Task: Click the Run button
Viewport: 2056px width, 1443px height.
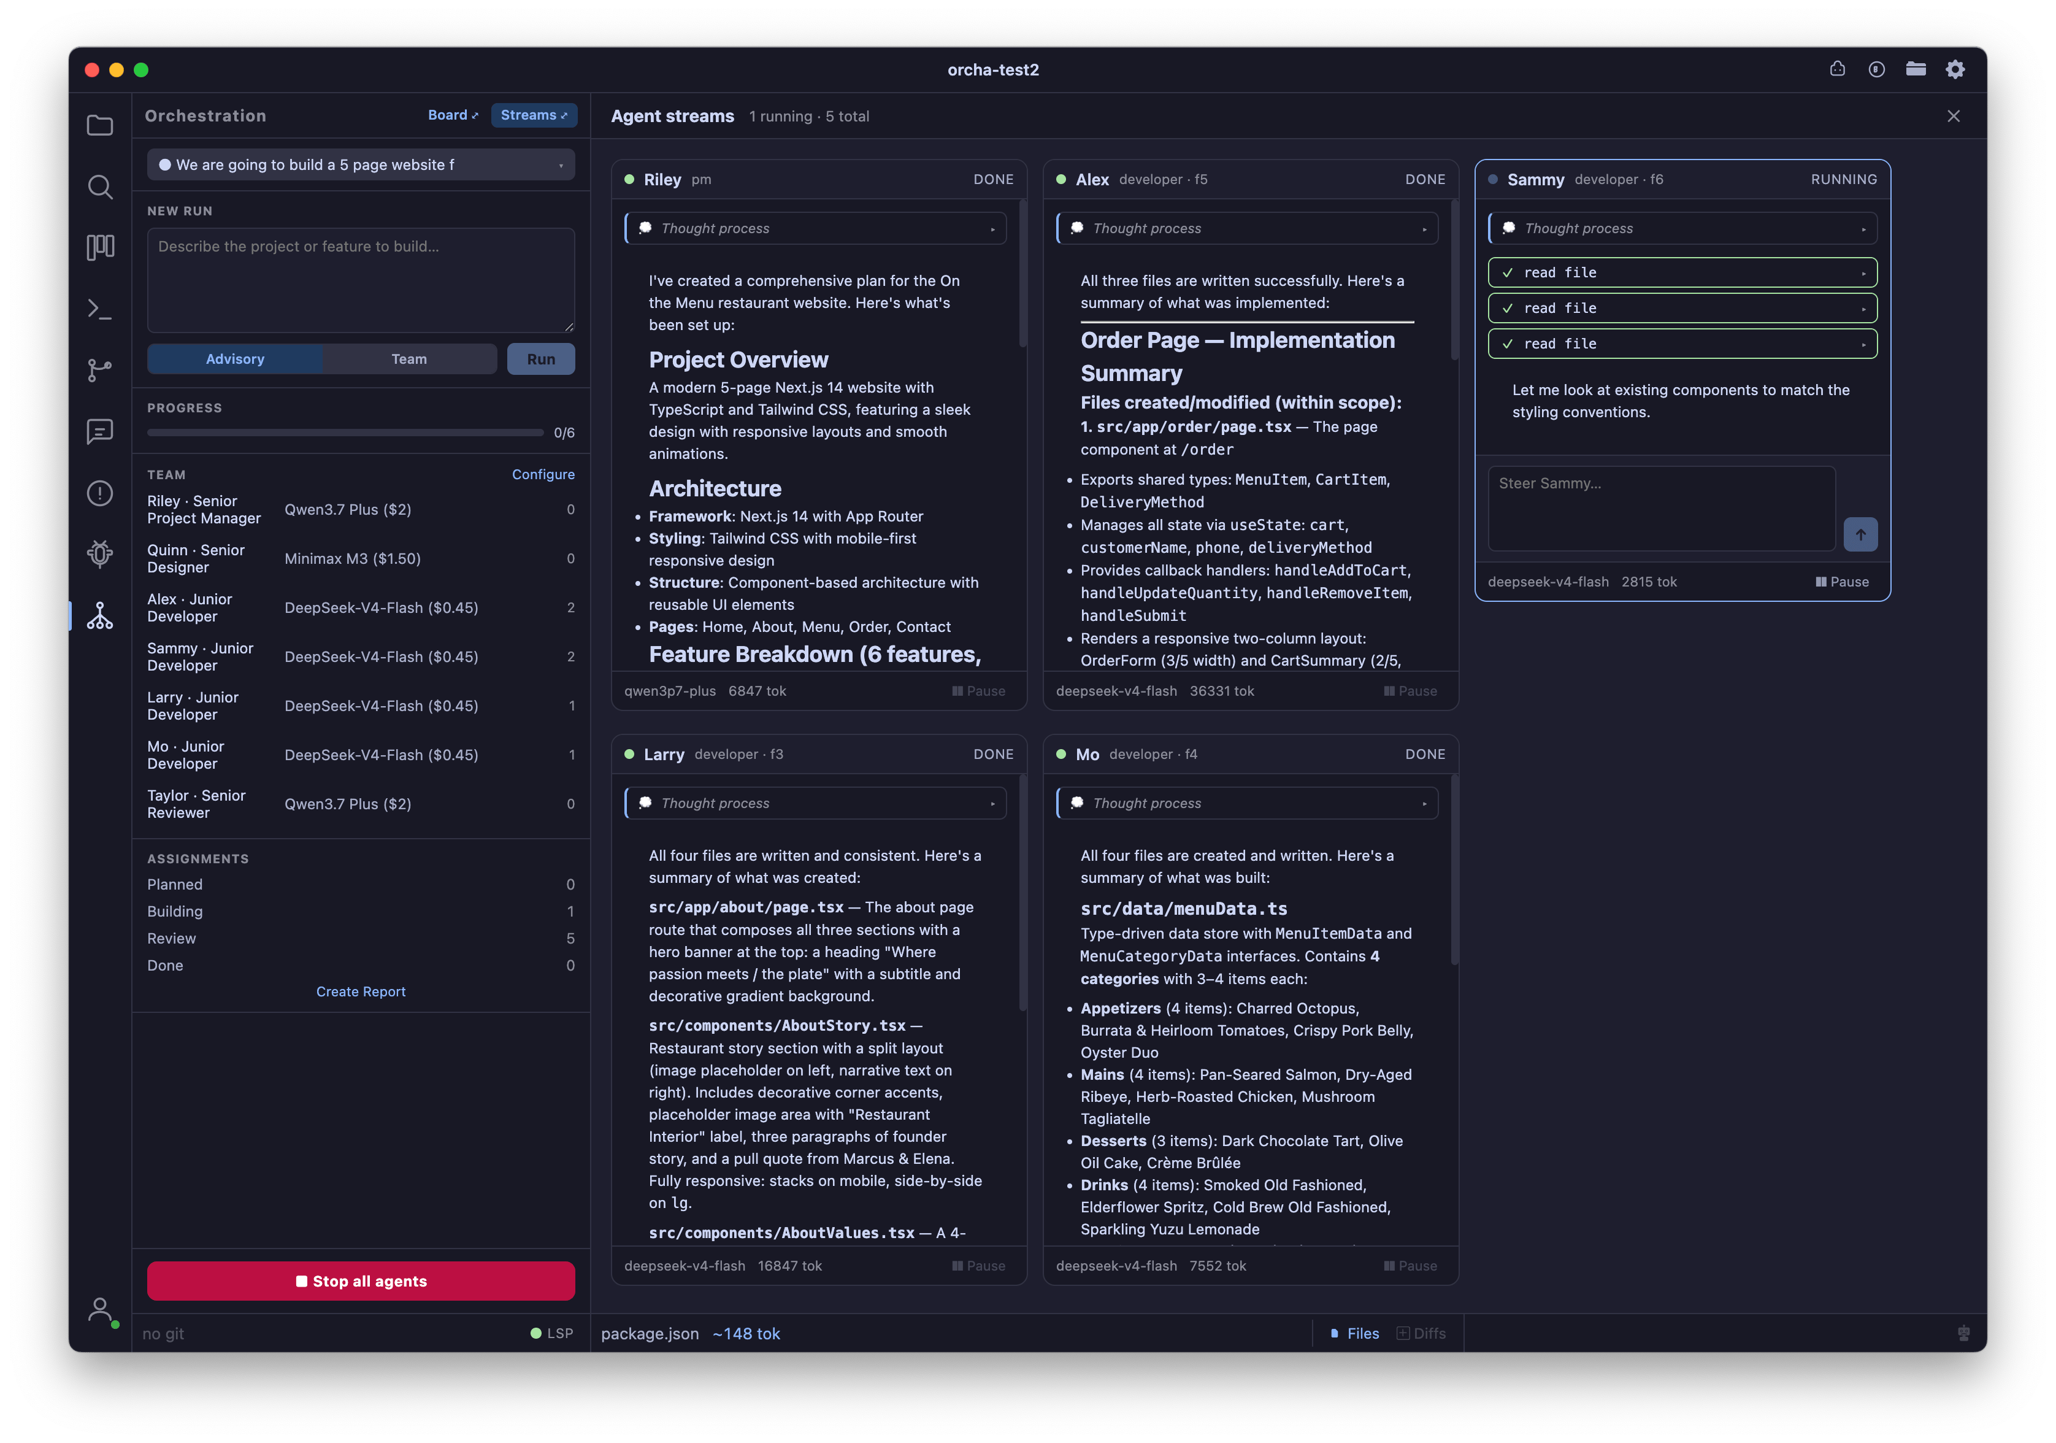Action: [x=541, y=358]
